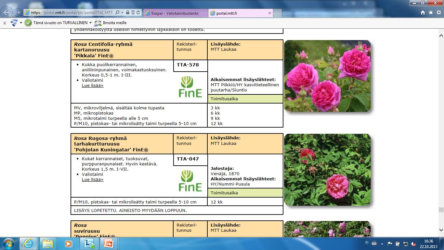Click the FinE logo in Pohjolan Kuningatar row
The image size is (444, 250).
coord(190,181)
